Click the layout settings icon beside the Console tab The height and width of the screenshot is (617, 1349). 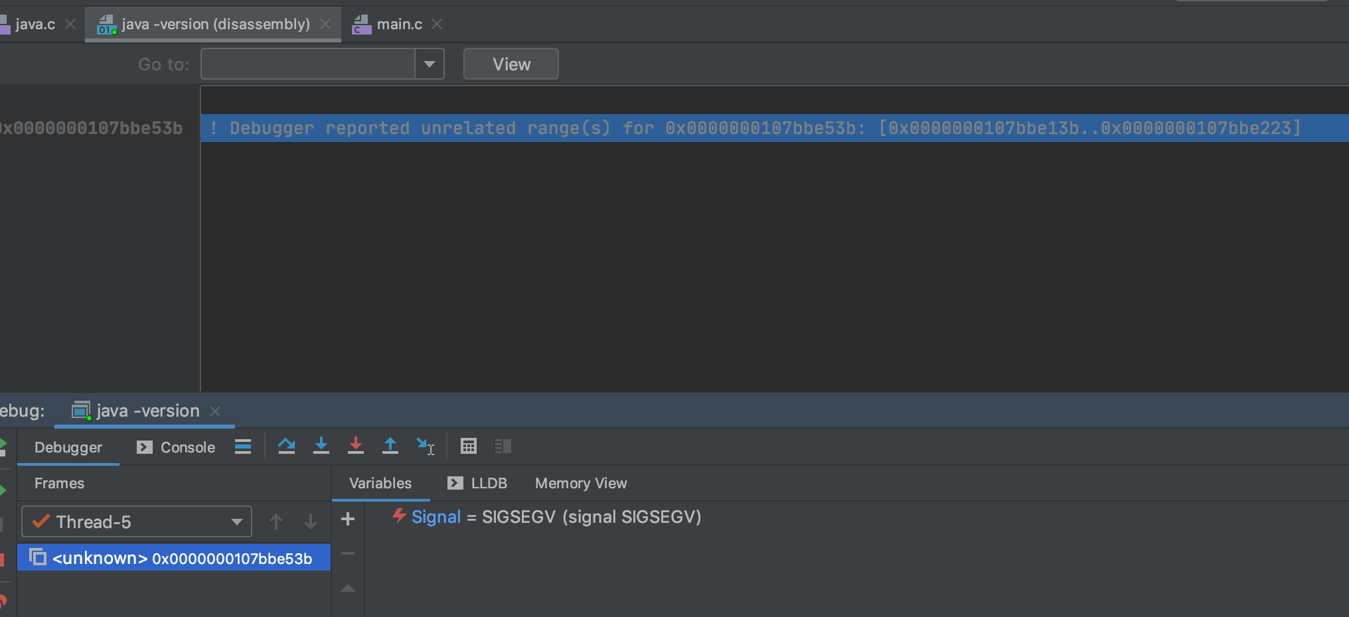pyautogui.click(x=243, y=446)
